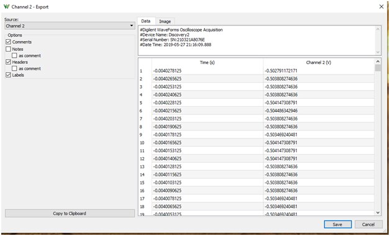The image size is (390, 236).
Task: Select time cell -0.0040090625
Action: point(207,191)
